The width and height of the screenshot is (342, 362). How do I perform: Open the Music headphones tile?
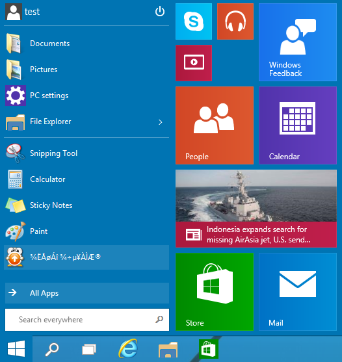(235, 21)
